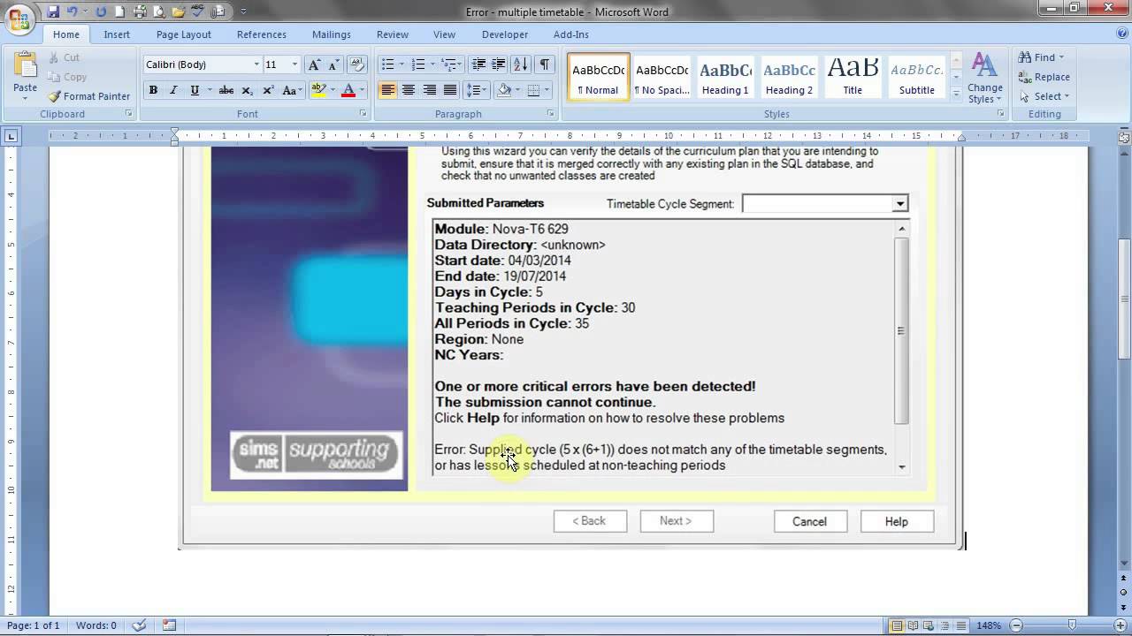Open the font name dropdown

tap(256, 64)
